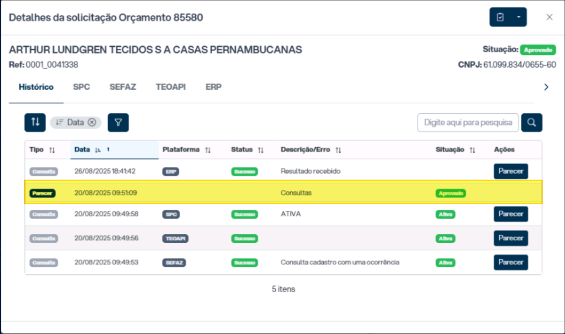Click Parecer button in ERP row
Viewport: 565px width, 334px height.
point(511,171)
